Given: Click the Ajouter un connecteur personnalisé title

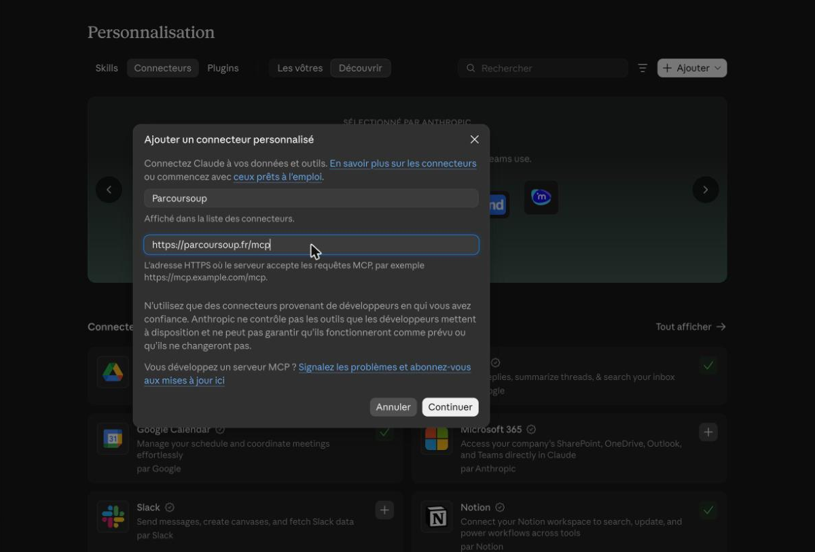Looking at the screenshot, I should pos(229,139).
